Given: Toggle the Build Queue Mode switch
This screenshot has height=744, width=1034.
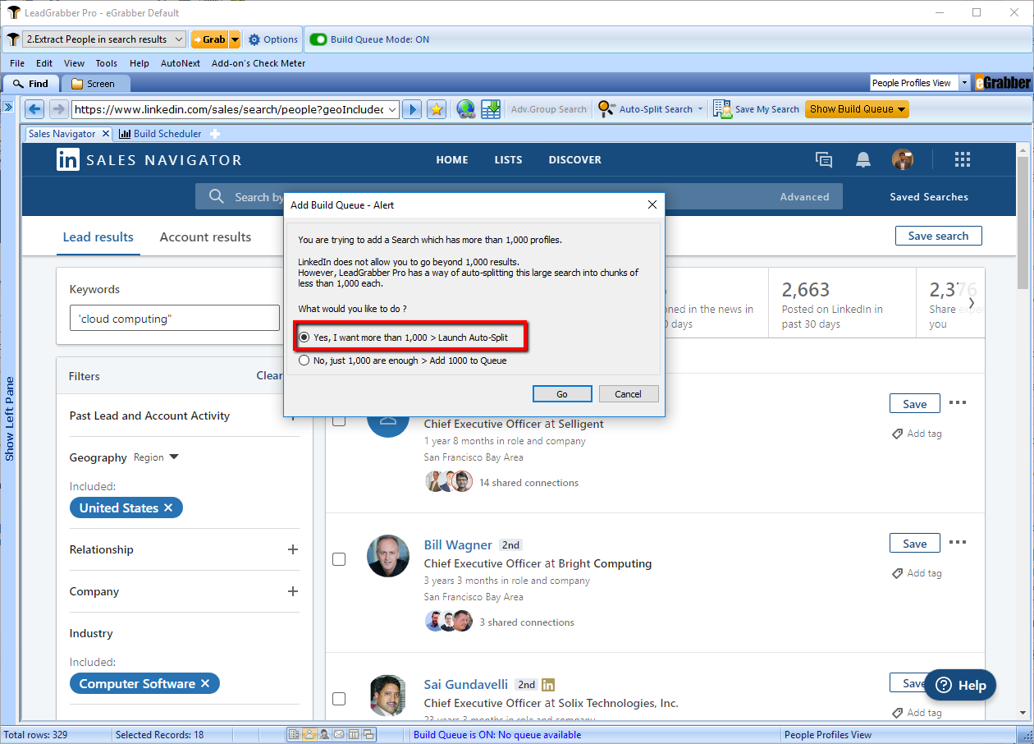Looking at the screenshot, I should tap(318, 39).
